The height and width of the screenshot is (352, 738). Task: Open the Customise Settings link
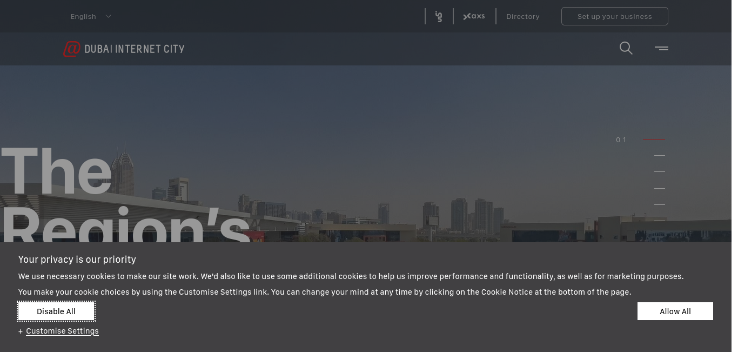62,331
